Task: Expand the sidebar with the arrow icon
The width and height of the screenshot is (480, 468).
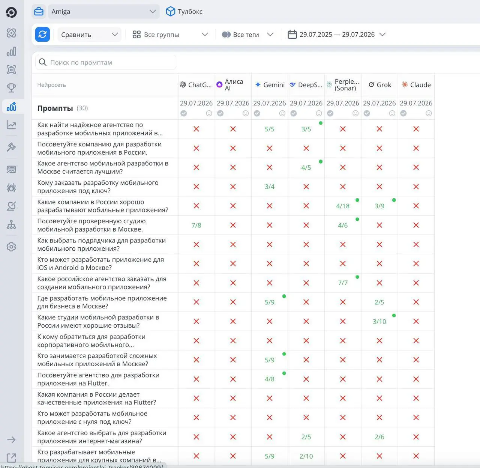Action: click(11, 440)
